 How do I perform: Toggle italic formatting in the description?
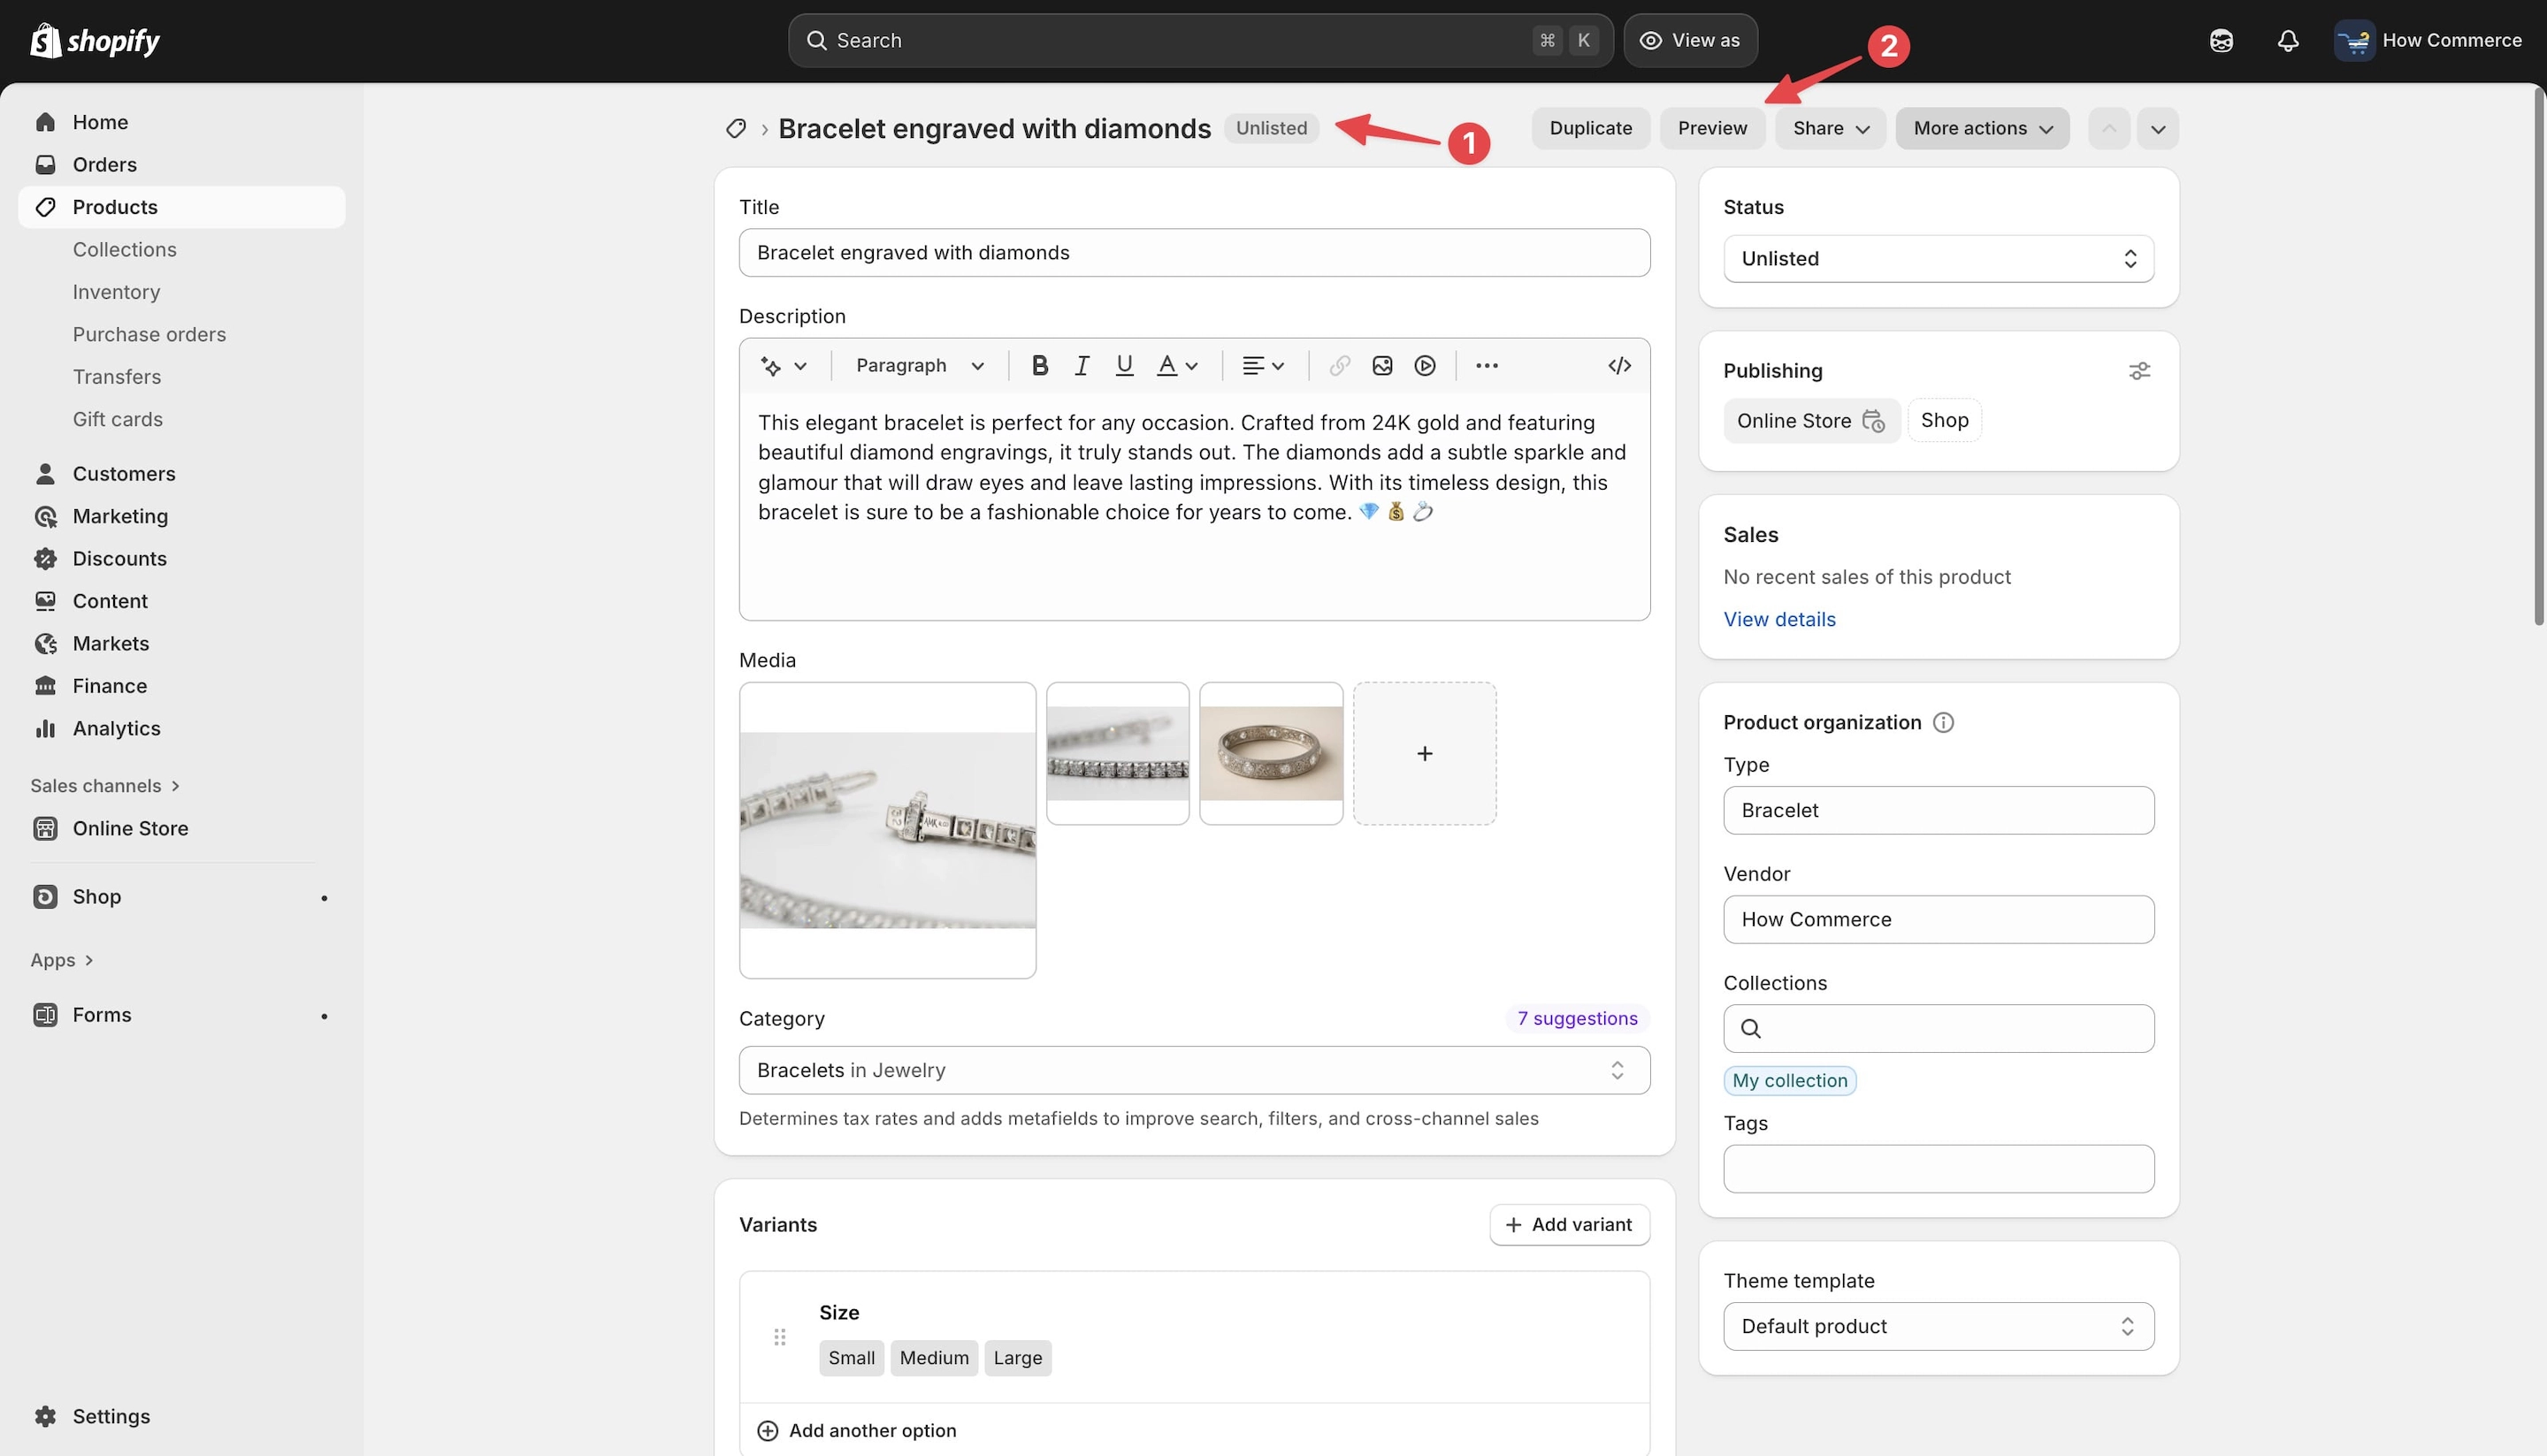click(x=1082, y=366)
